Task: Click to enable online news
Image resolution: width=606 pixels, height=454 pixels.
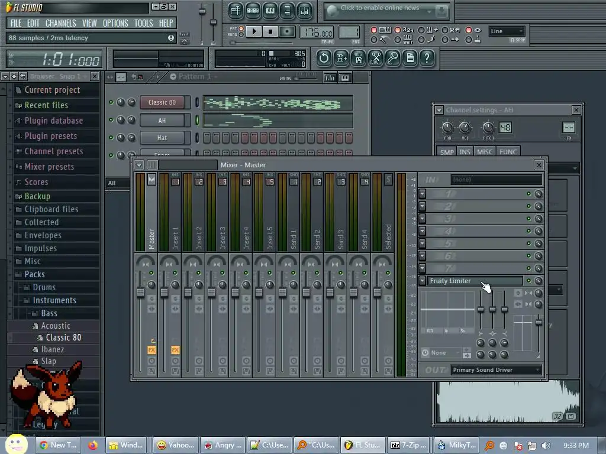Action: tap(379, 8)
